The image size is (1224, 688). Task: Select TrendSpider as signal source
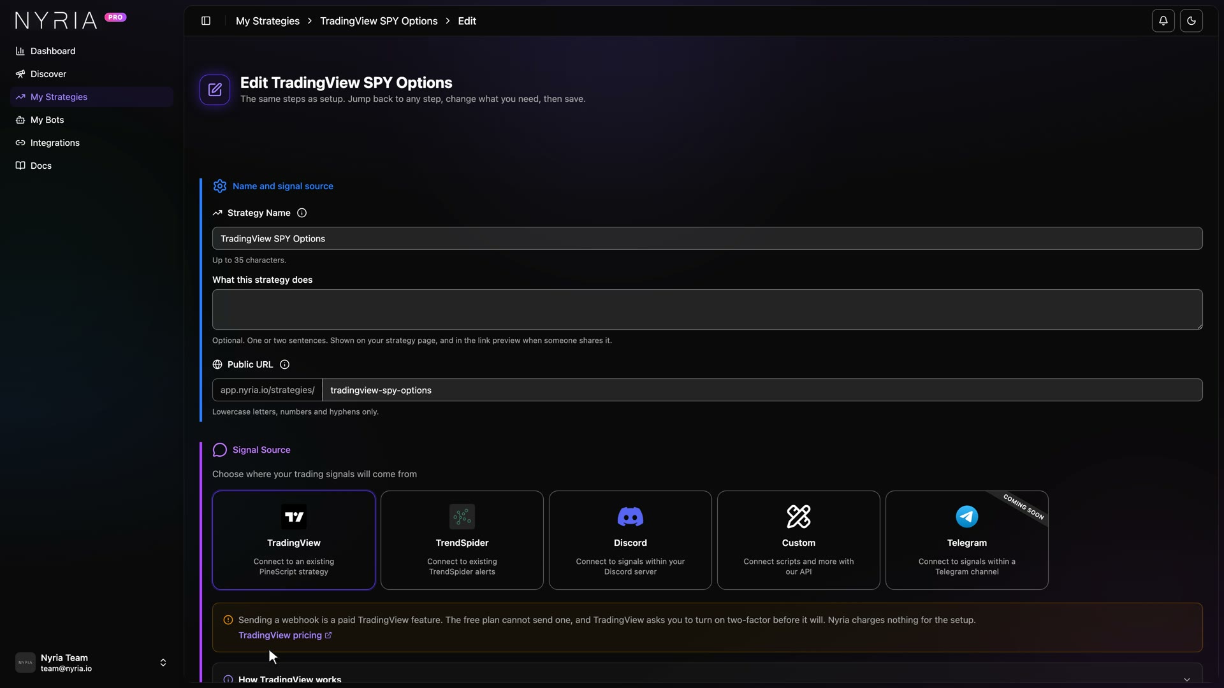point(462,540)
